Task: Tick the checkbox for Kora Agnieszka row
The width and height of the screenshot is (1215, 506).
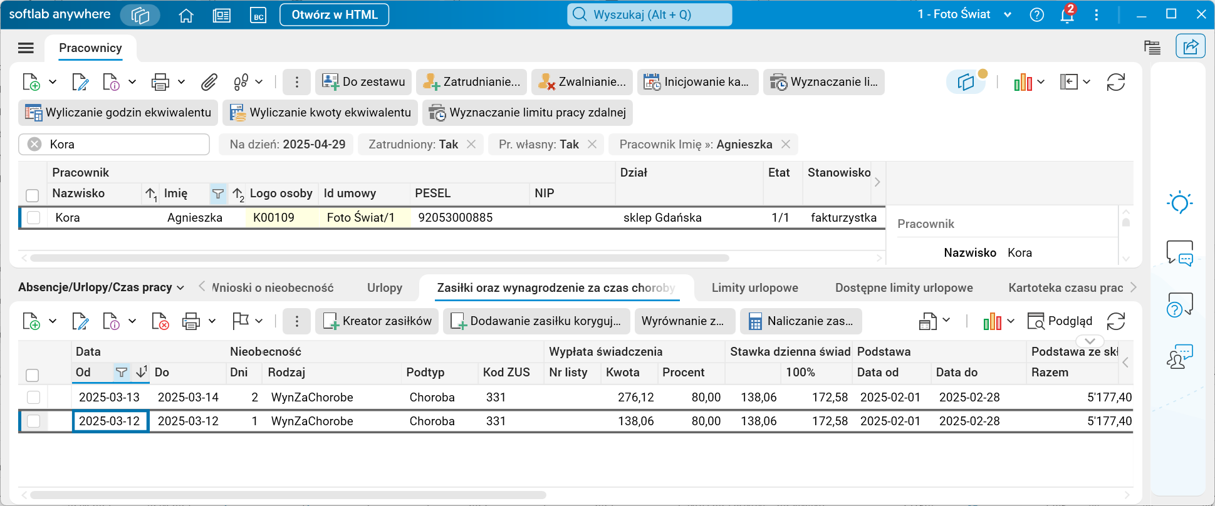Action: pyautogui.click(x=34, y=217)
